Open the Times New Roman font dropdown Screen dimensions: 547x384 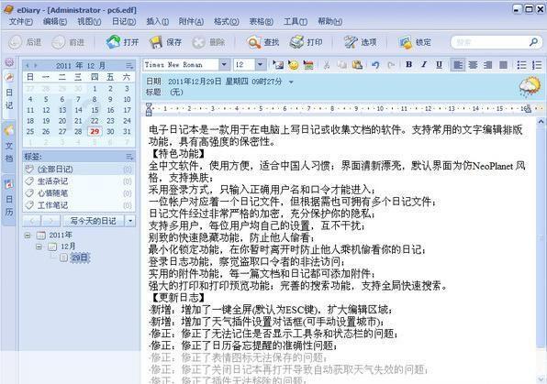(224, 64)
